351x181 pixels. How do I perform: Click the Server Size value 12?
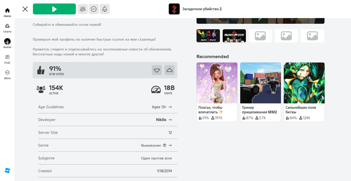coord(170,133)
